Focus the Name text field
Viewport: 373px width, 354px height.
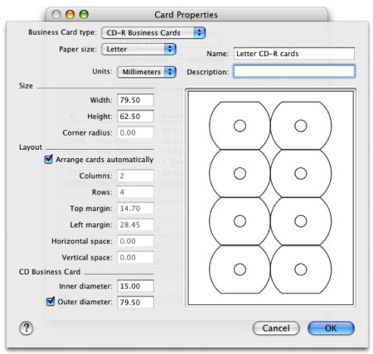294,54
